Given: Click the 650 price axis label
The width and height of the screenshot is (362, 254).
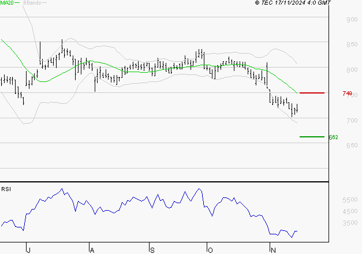Looking at the screenshot, I should 351,145.
